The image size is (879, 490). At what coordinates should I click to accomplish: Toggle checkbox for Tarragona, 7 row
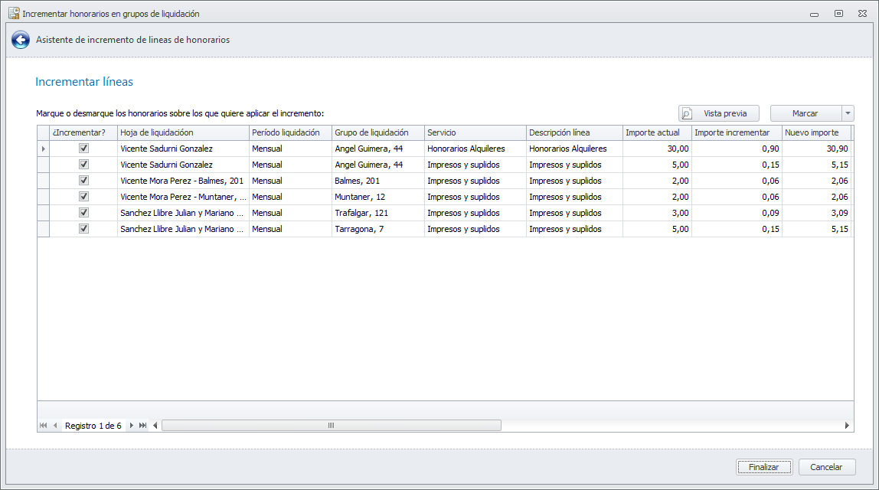pyautogui.click(x=83, y=229)
